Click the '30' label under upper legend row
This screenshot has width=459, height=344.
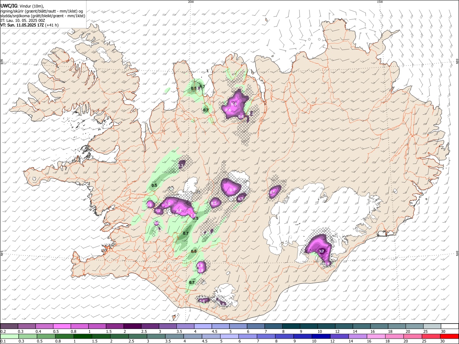(443, 331)
